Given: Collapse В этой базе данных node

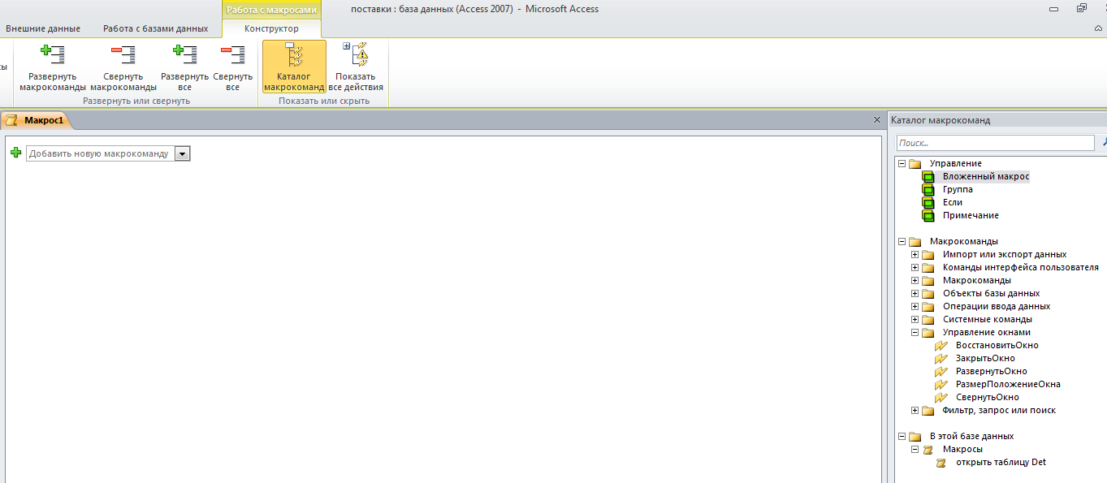Looking at the screenshot, I should coord(902,436).
